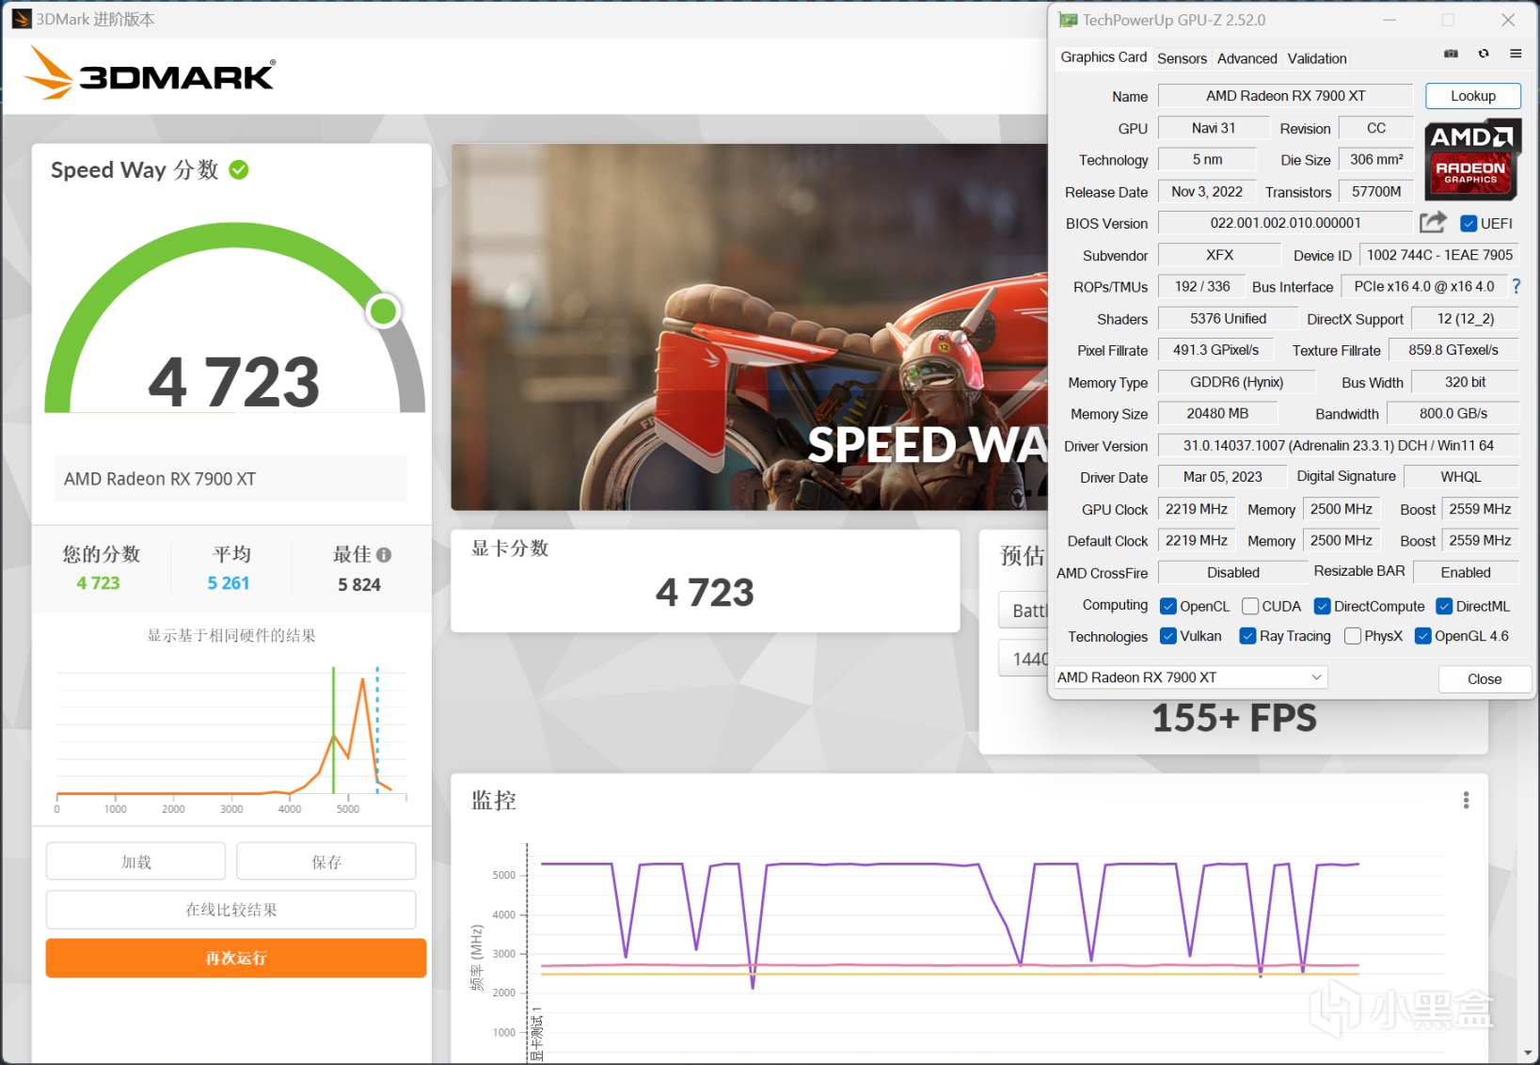Click the GPU Name field

[1285, 96]
